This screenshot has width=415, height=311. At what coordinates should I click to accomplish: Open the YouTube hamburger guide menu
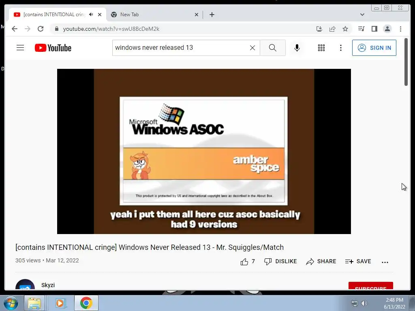click(20, 48)
